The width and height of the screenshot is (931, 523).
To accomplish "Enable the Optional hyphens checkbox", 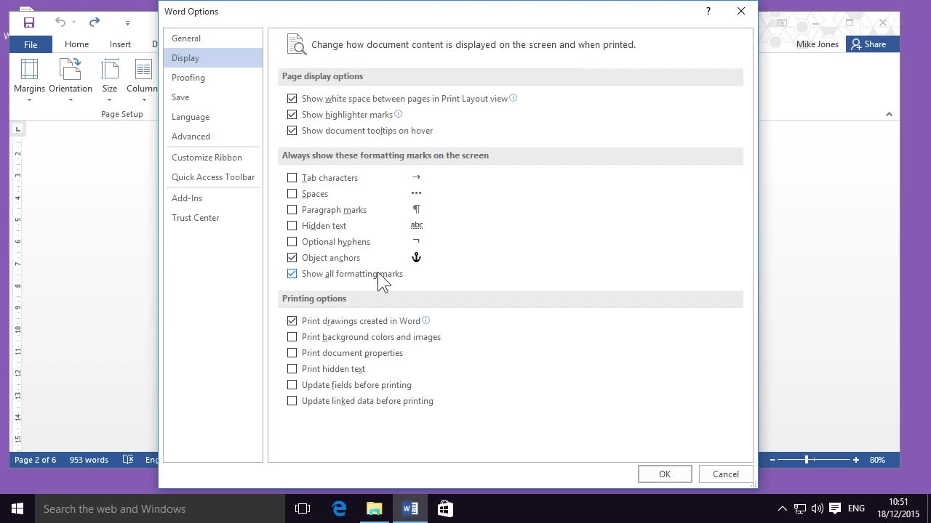I will click(x=292, y=242).
